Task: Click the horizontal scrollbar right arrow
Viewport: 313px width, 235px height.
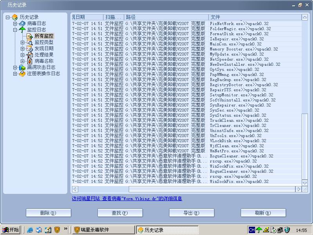Action: 299,189
